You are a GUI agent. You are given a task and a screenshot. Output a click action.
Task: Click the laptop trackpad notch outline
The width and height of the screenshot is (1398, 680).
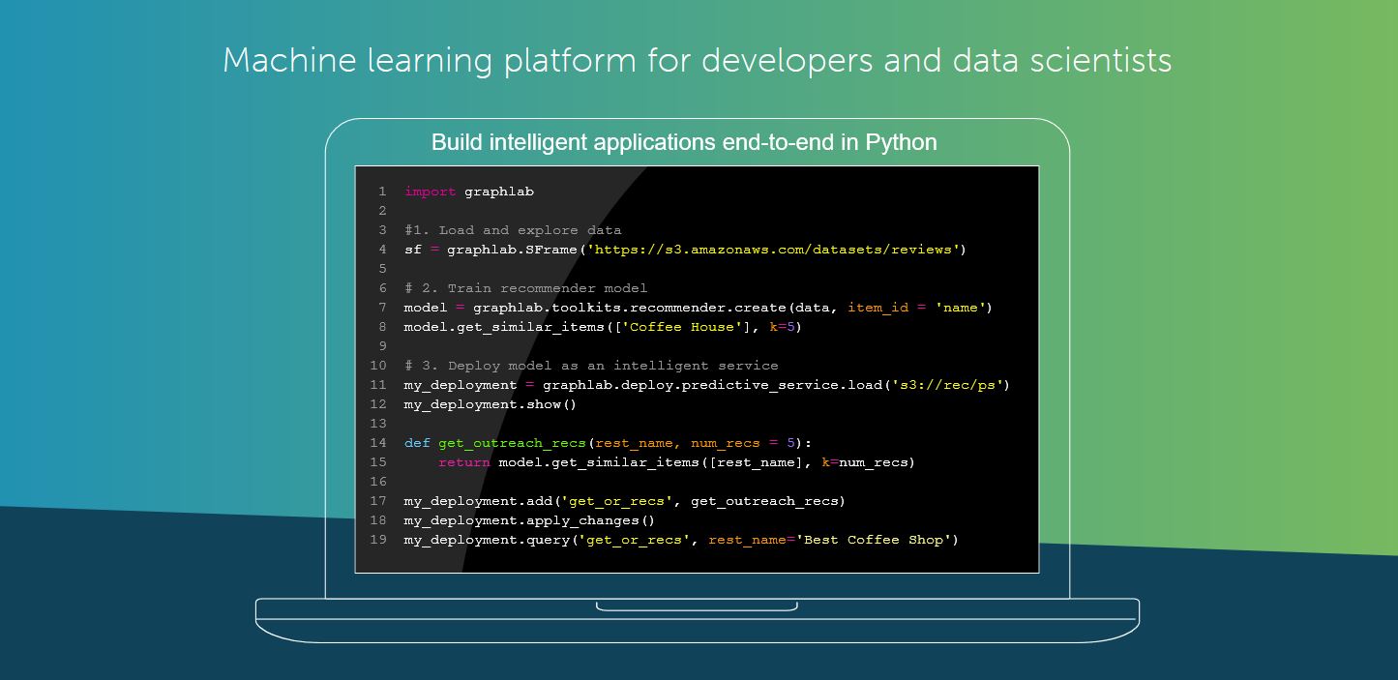697,606
